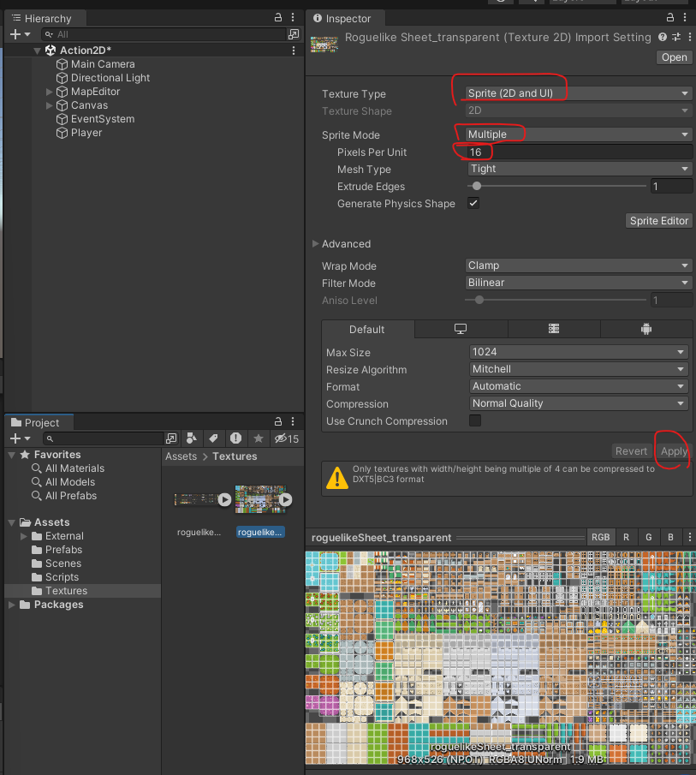
Task: Search by label tag icon
Action: pos(213,438)
